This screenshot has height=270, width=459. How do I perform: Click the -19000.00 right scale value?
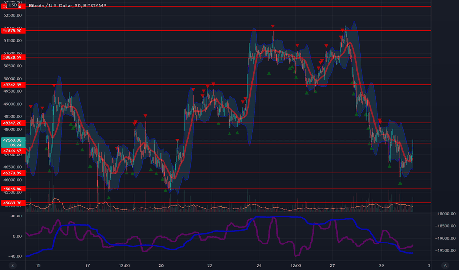click(x=445, y=238)
